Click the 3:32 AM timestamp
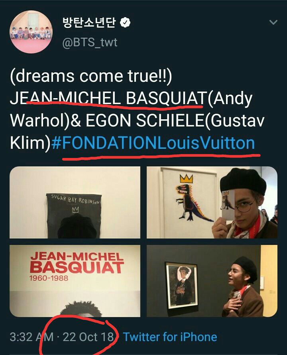Viewport: 287px width, 355px height. point(31,337)
